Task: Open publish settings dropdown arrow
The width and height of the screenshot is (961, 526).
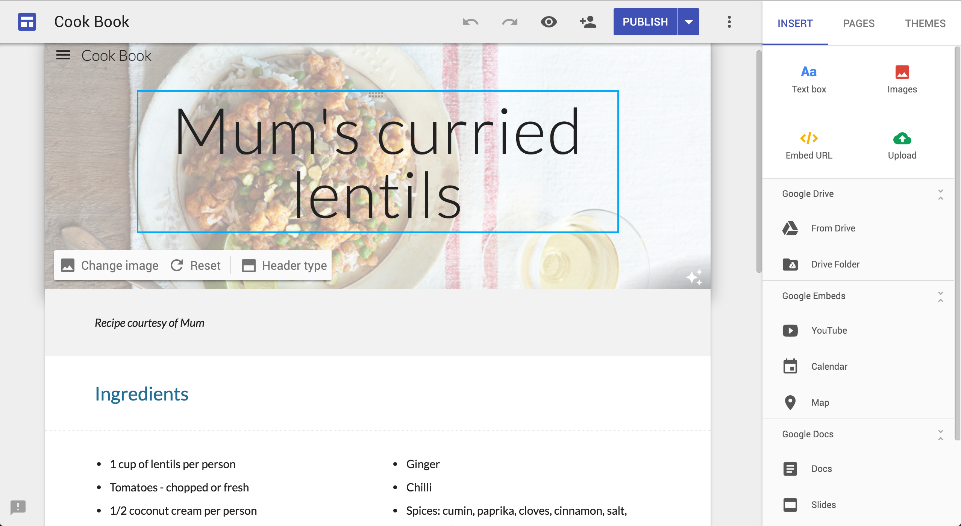Action: 689,22
